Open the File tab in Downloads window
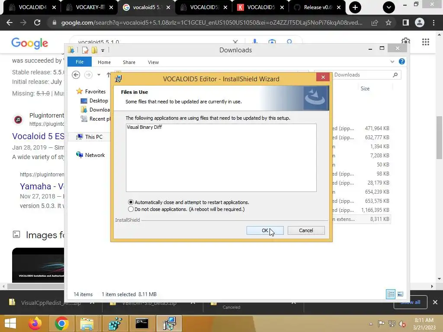 click(x=80, y=62)
